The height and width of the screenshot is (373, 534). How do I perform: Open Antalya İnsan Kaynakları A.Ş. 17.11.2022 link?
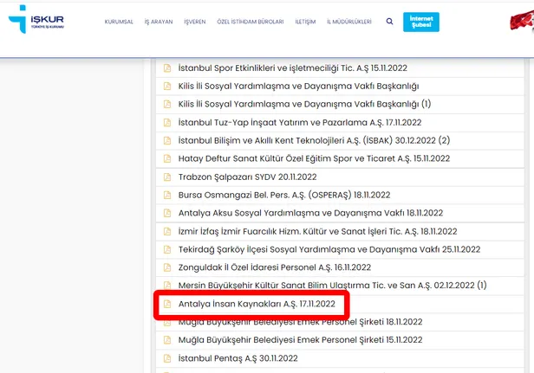pyautogui.click(x=256, y=304)
